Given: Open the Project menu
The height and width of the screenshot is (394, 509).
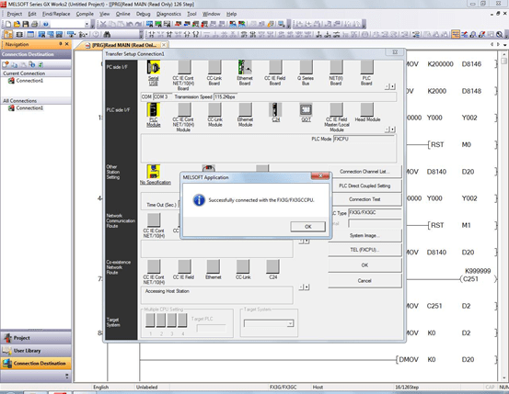Looking at the screenshot, I should pos(15,14).
